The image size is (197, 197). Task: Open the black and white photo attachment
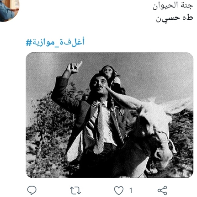coord(109,115)
